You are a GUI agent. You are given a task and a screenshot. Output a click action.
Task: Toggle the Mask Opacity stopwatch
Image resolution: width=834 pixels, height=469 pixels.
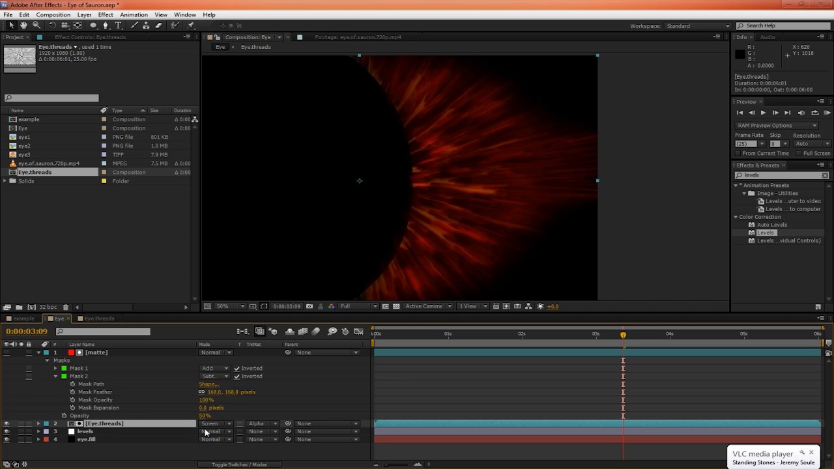pos(72,400)
